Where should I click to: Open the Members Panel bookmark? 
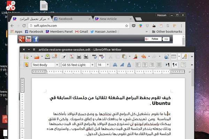(x=59, y=32)
